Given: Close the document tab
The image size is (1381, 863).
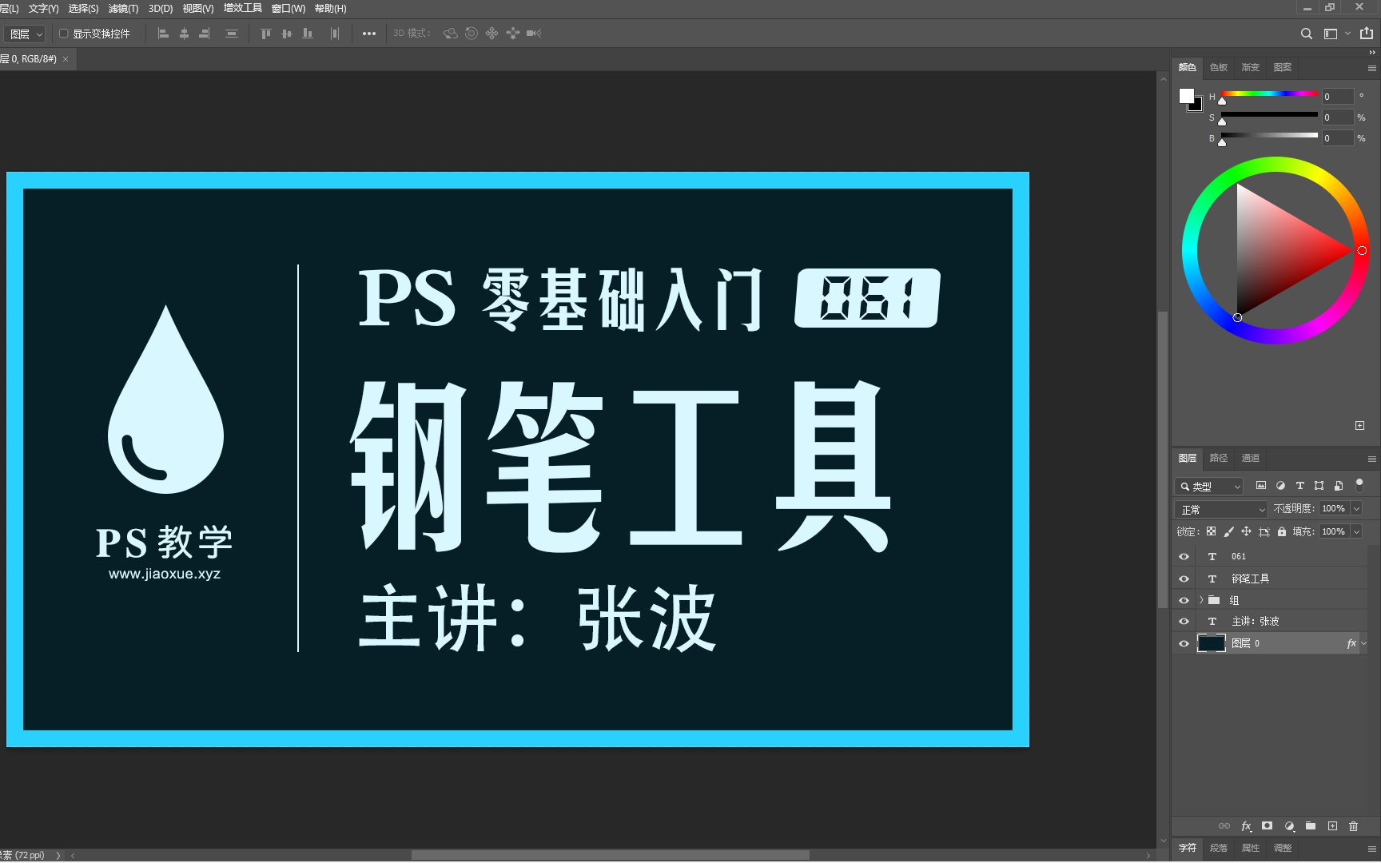Looking at the screenshot, I should click(x=66, y=59).
